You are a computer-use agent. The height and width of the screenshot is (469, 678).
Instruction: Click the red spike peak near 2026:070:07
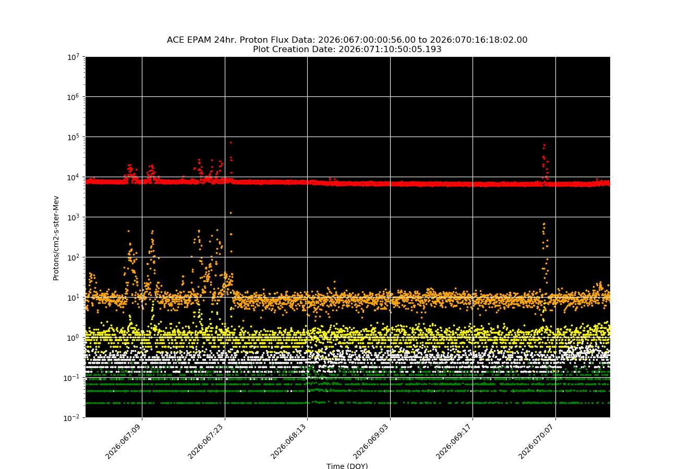click(x=544, y=145)
